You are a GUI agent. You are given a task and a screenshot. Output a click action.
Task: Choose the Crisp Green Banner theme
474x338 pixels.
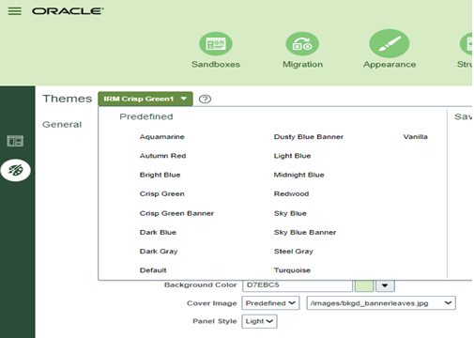176,213
